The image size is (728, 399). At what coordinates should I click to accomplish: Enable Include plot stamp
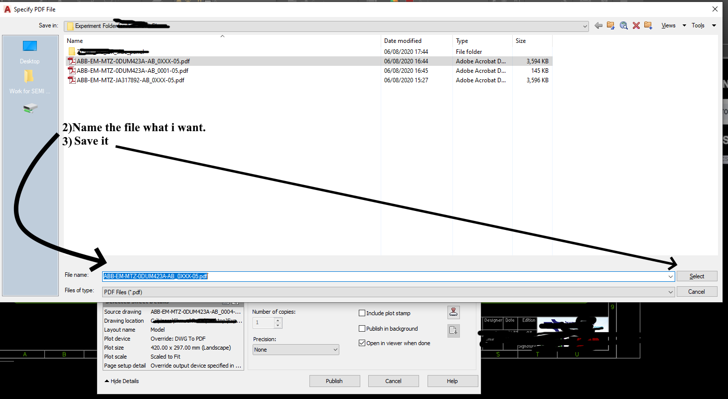362,313
